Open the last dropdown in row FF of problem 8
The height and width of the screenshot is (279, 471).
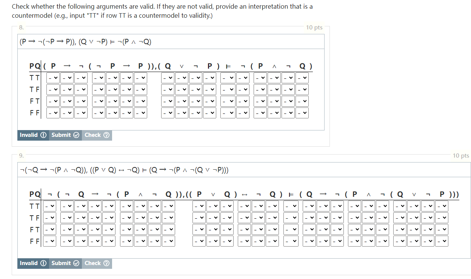point(302,113)
